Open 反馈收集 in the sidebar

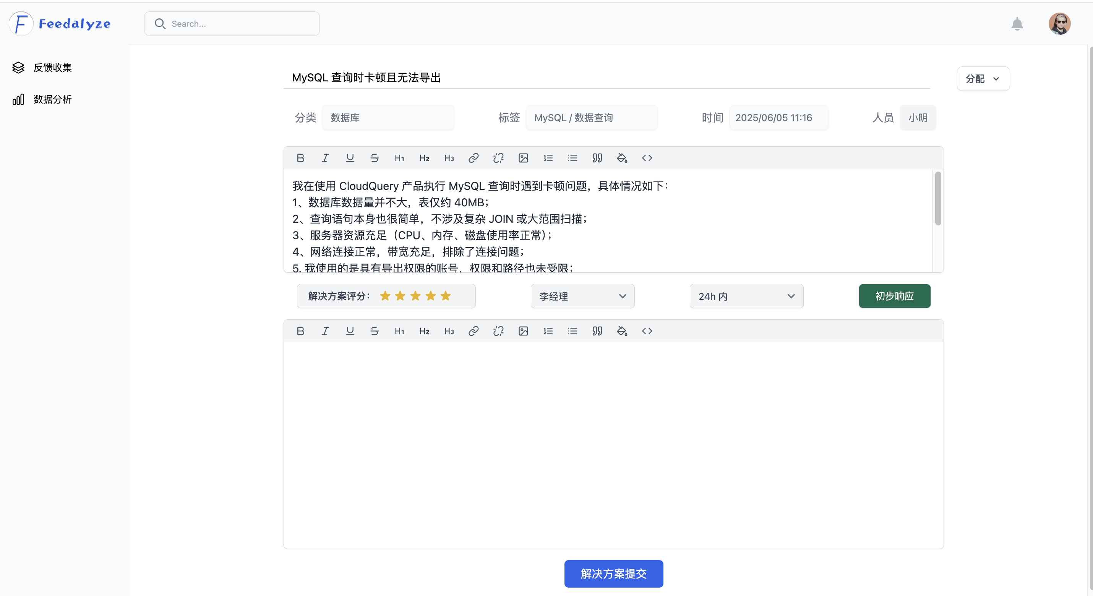(x=52, y=68)
